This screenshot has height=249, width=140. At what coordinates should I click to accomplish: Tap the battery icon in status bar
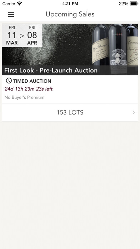[x=134, y=4]
